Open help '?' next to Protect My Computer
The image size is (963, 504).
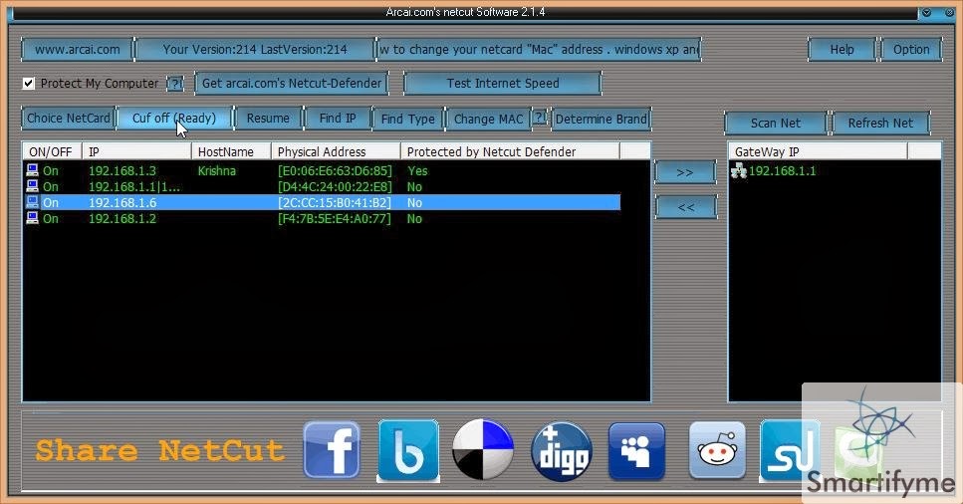pos(175,84)
